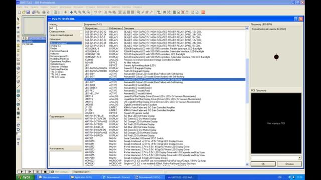Viewport: 321px width, 180px height.
Task: Start simulation with the Play button
Action: pos(22,171)
